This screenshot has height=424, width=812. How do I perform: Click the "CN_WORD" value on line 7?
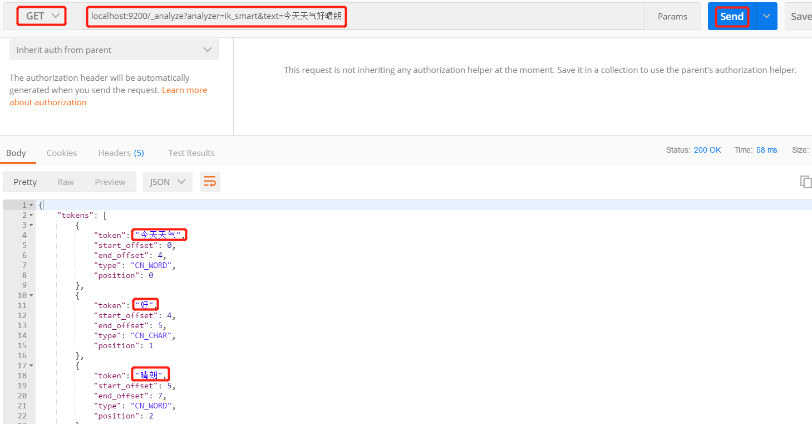[151, 265]
